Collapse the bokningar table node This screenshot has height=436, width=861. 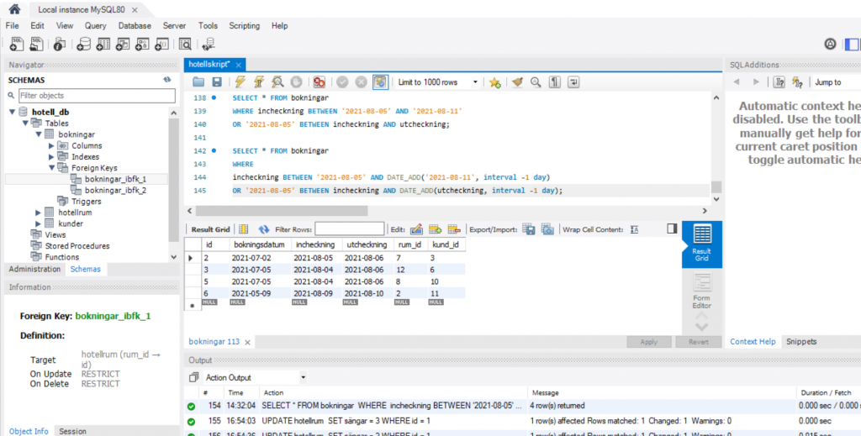[39, 134]
